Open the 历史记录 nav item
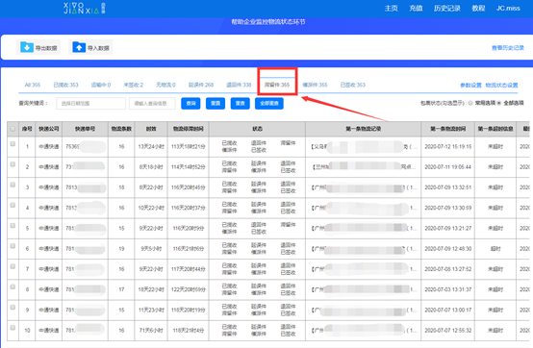Viewport: 533px width, 348px height. (x=447, y=8)
